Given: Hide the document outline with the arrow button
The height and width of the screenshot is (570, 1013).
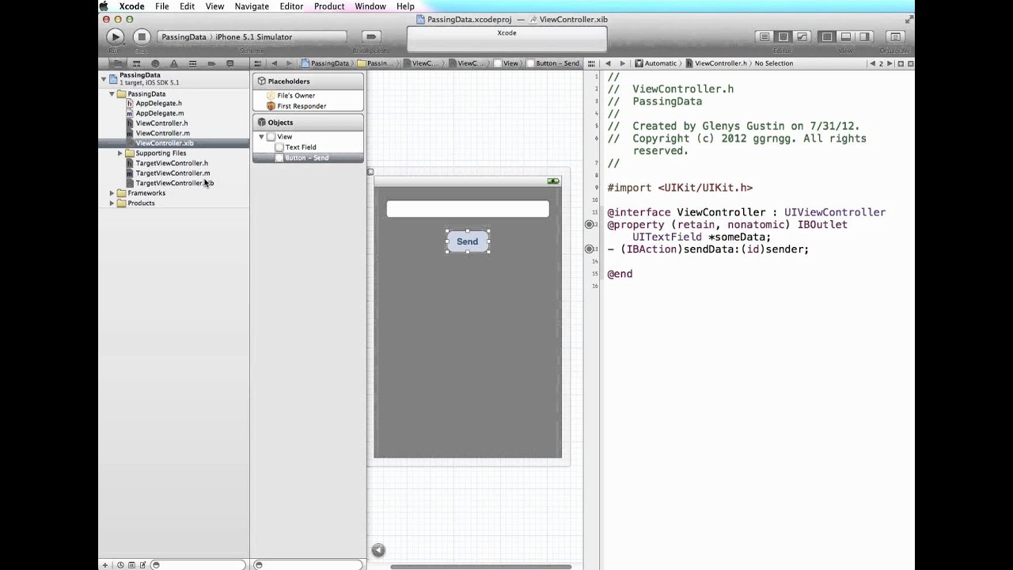Looking at the screenshot, I should (378, 550).
